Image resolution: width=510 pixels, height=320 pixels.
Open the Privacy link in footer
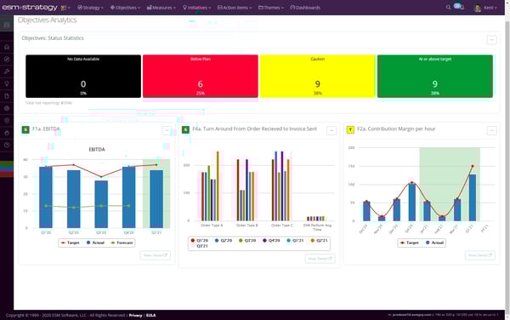(x=135, y=315)
